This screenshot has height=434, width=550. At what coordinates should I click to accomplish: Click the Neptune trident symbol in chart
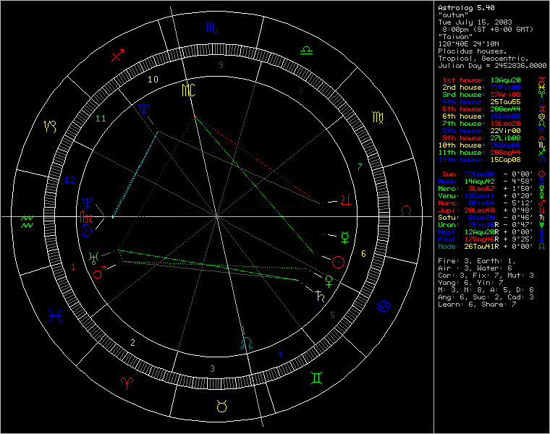87,203
